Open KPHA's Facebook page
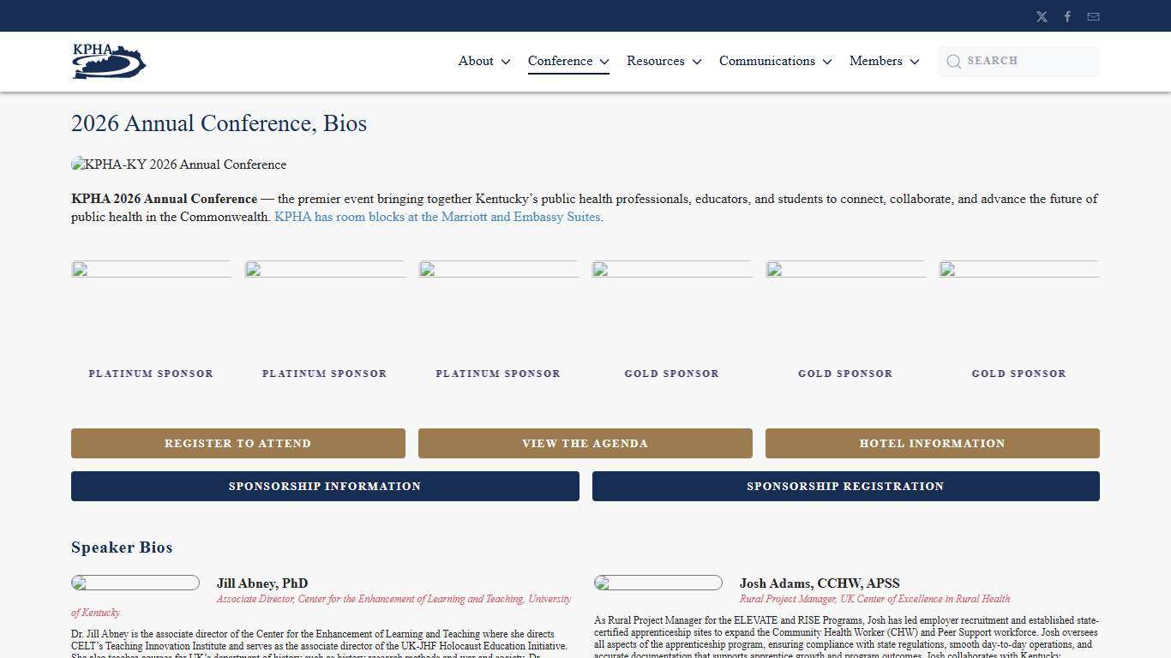 coord(1067,15)
